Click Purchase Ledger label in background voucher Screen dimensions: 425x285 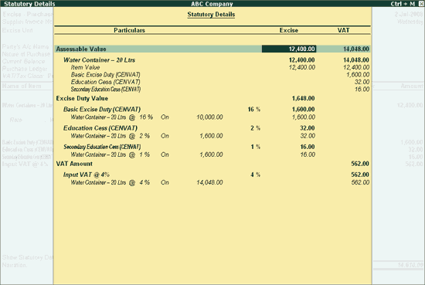pos(25,69)
